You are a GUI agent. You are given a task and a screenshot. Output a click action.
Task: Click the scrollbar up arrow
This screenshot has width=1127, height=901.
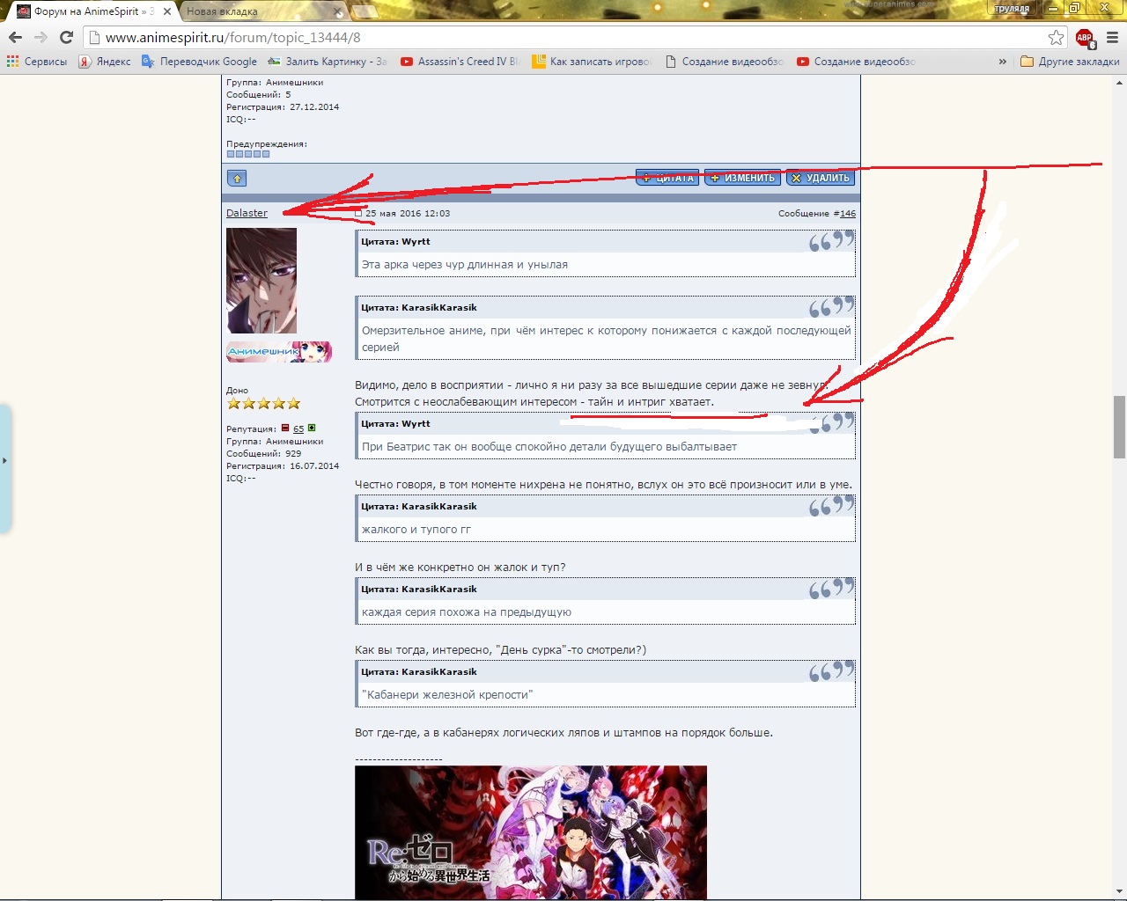(1119, 83)
